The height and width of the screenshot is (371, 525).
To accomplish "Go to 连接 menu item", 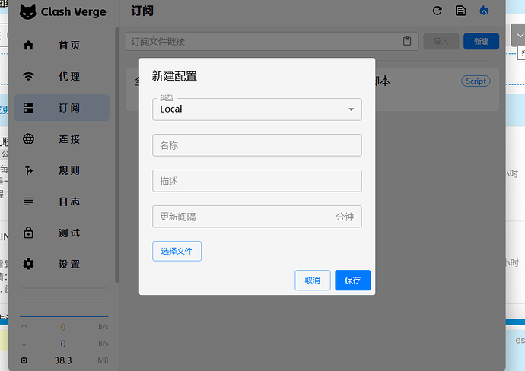I will coord(62,139).
